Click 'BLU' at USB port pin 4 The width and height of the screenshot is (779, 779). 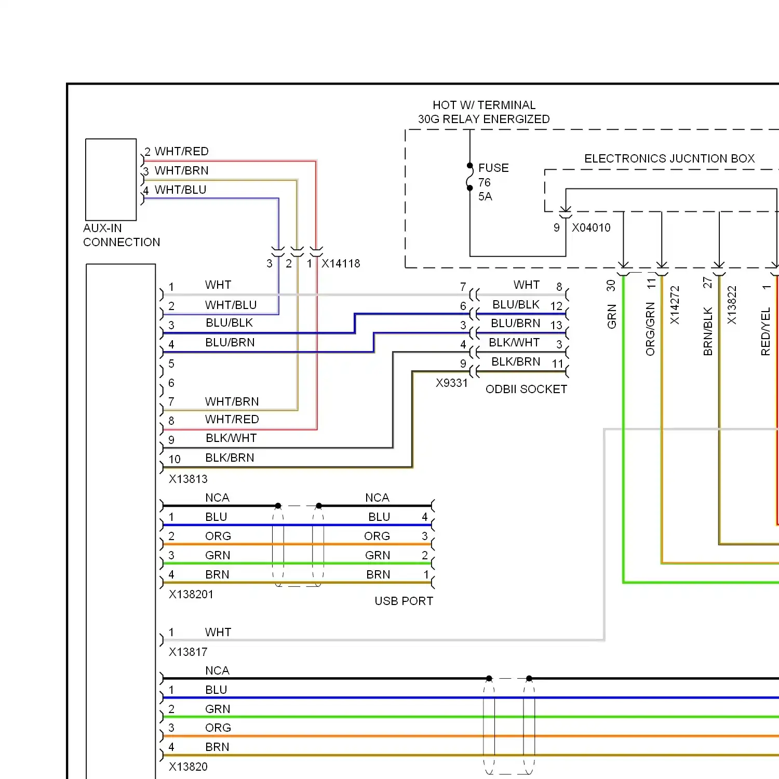coord(379,517)
